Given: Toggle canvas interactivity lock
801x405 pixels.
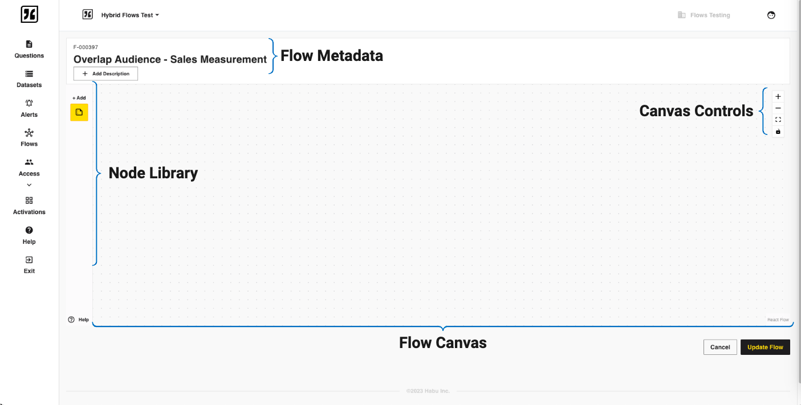Looking at the screenshot, I should pyautogui.click(x=778, y=132).
